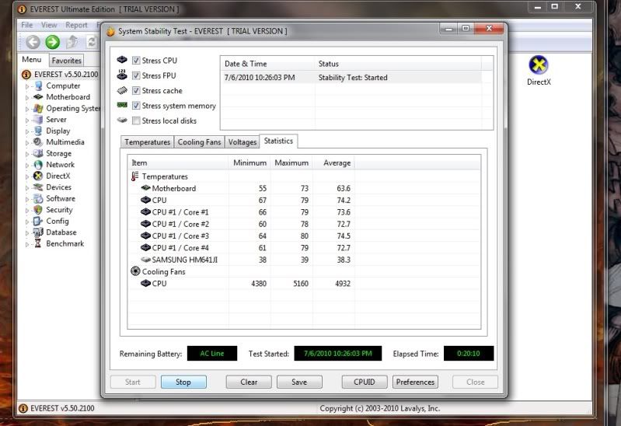Click the Software tree icon
This screenshot has width=621, height=426.
click(38, 198)
